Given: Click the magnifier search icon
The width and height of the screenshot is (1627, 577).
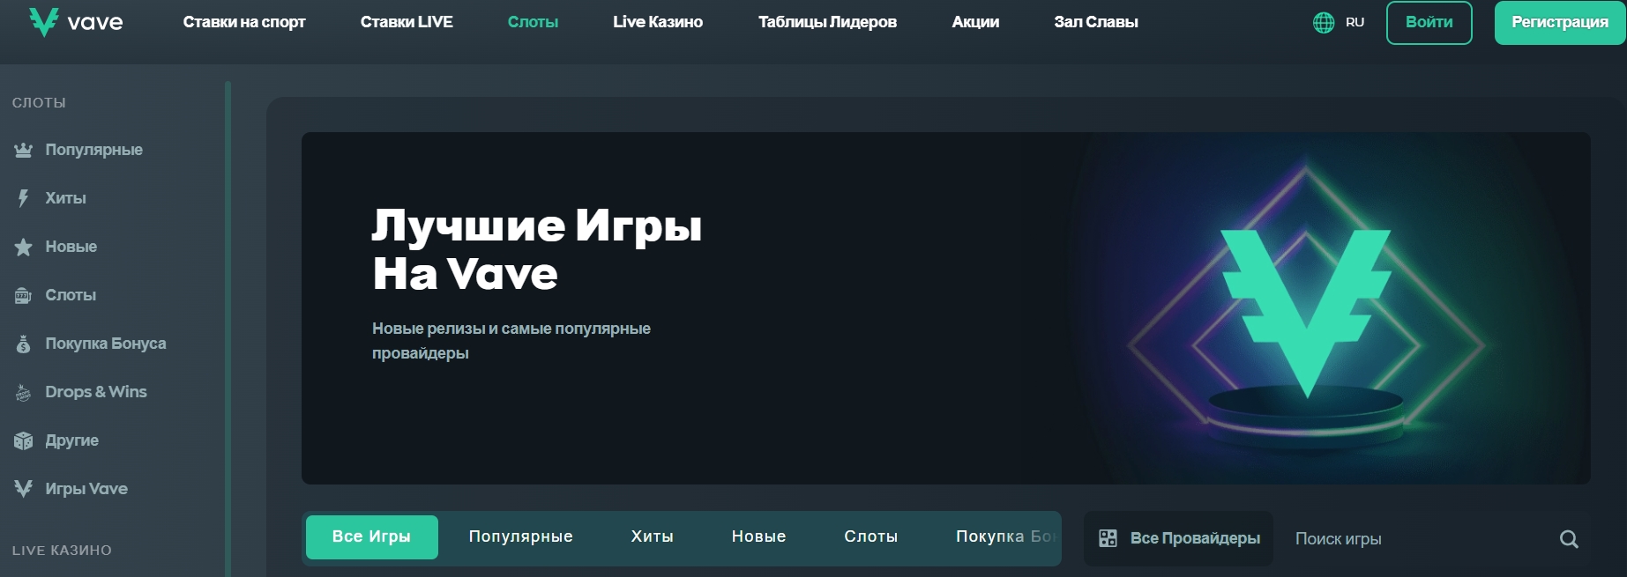Looking at the screenshot, I should pyautogui.click(x=1569, y=539).
